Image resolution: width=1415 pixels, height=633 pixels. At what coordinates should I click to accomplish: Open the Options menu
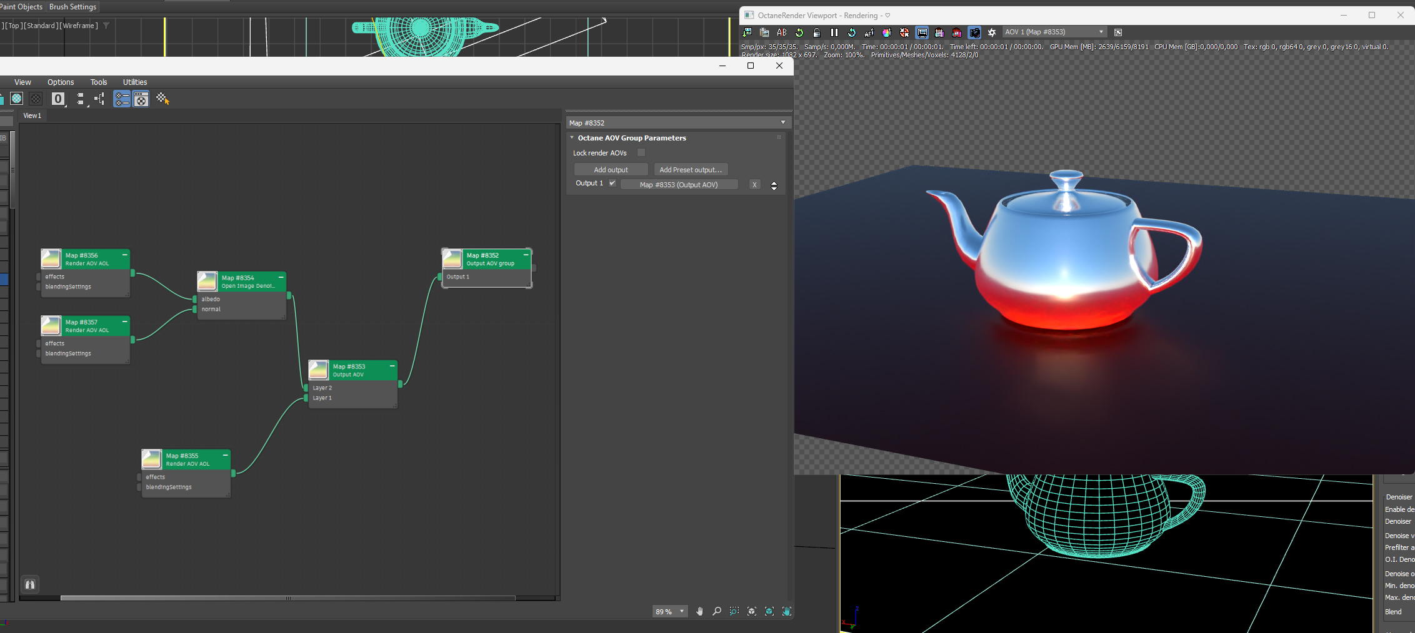click(x=61, y=82)
